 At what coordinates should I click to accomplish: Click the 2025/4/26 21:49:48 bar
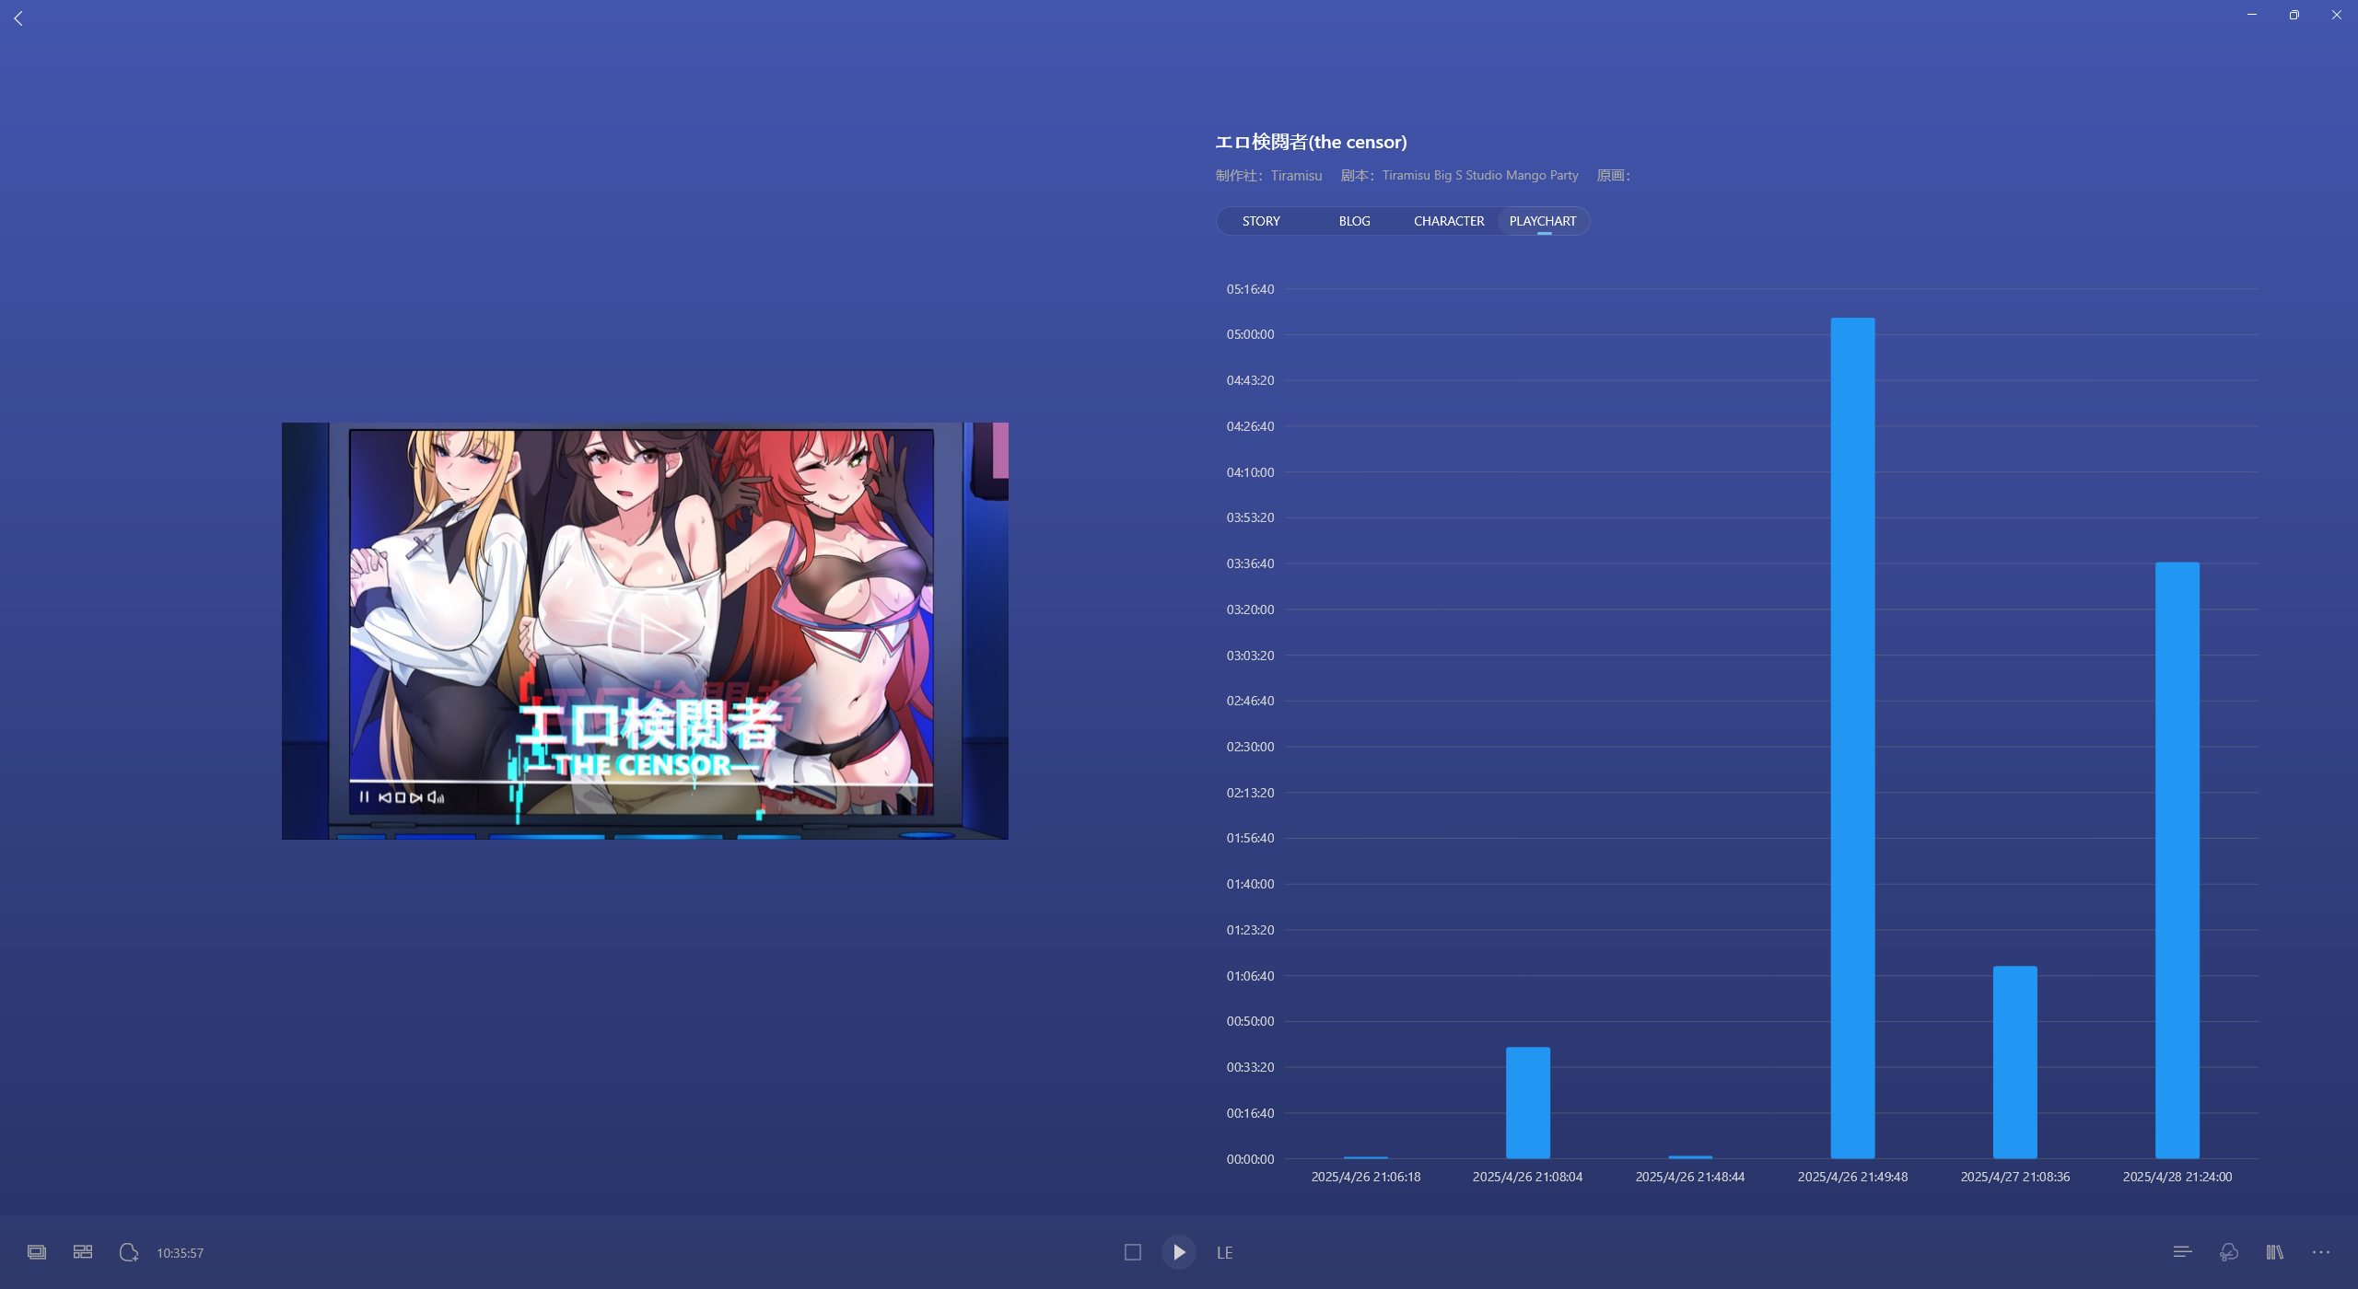tap(1852, 737)
